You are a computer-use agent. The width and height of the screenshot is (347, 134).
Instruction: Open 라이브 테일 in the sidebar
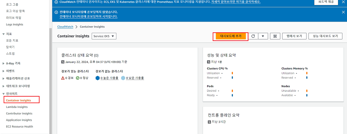(x=14, y=18)
